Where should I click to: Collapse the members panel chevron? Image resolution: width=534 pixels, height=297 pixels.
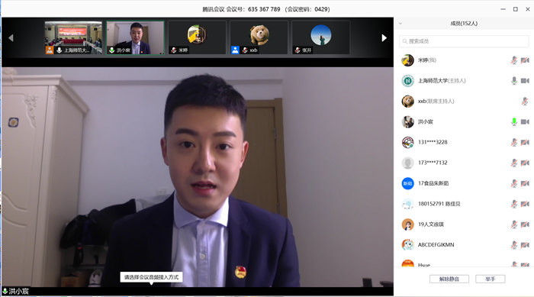[400, 24]
